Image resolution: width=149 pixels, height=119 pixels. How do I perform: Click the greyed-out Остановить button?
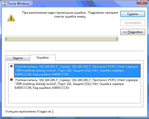tap(133, 23)
